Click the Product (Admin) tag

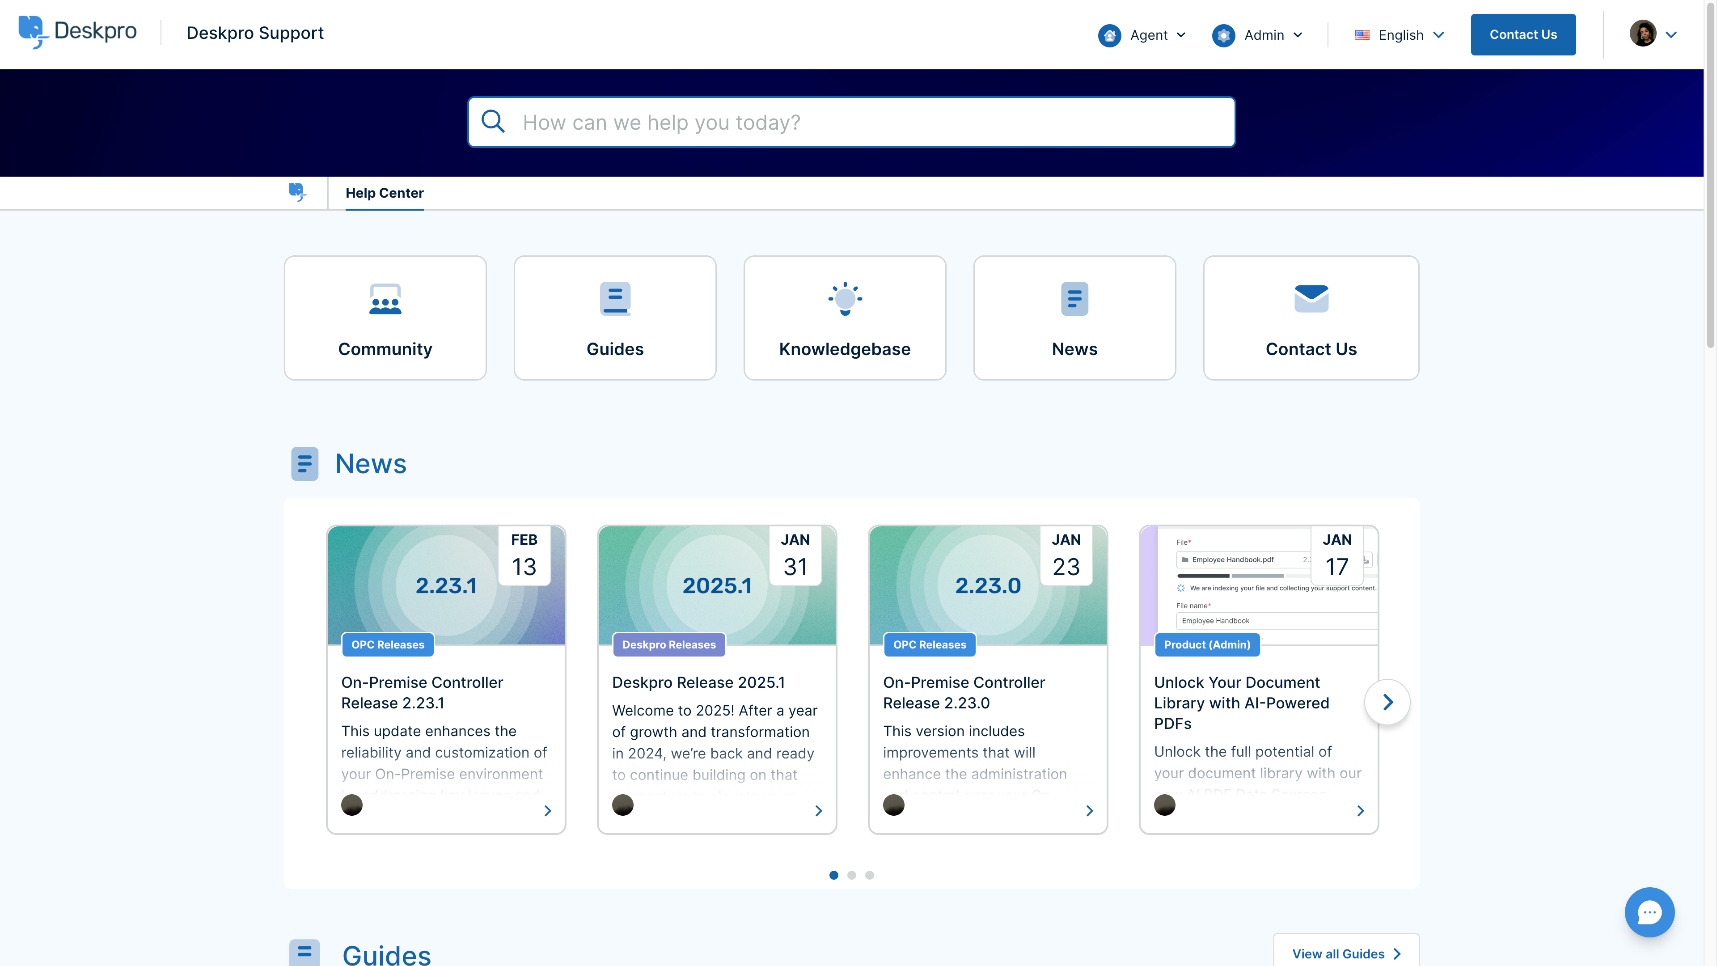[1207, 644]
